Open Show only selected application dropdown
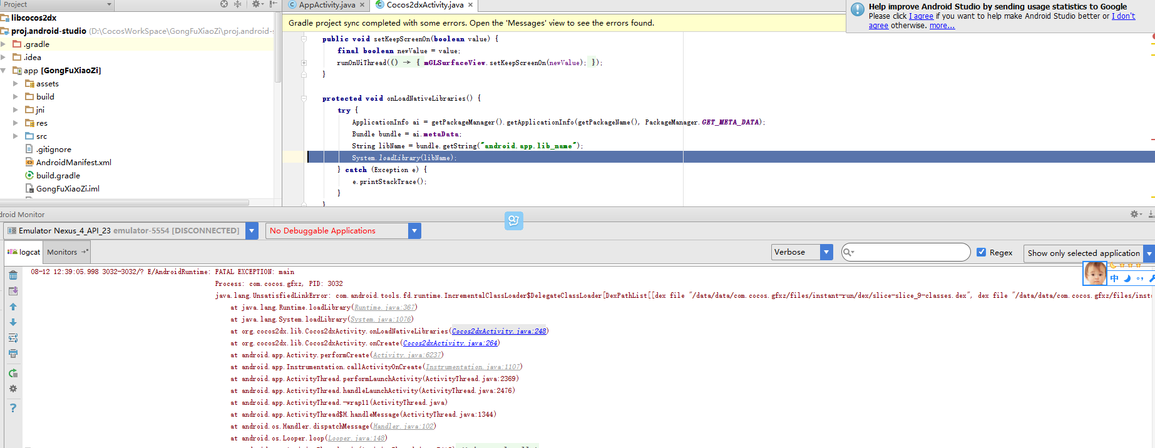 tap(1149, 253)
